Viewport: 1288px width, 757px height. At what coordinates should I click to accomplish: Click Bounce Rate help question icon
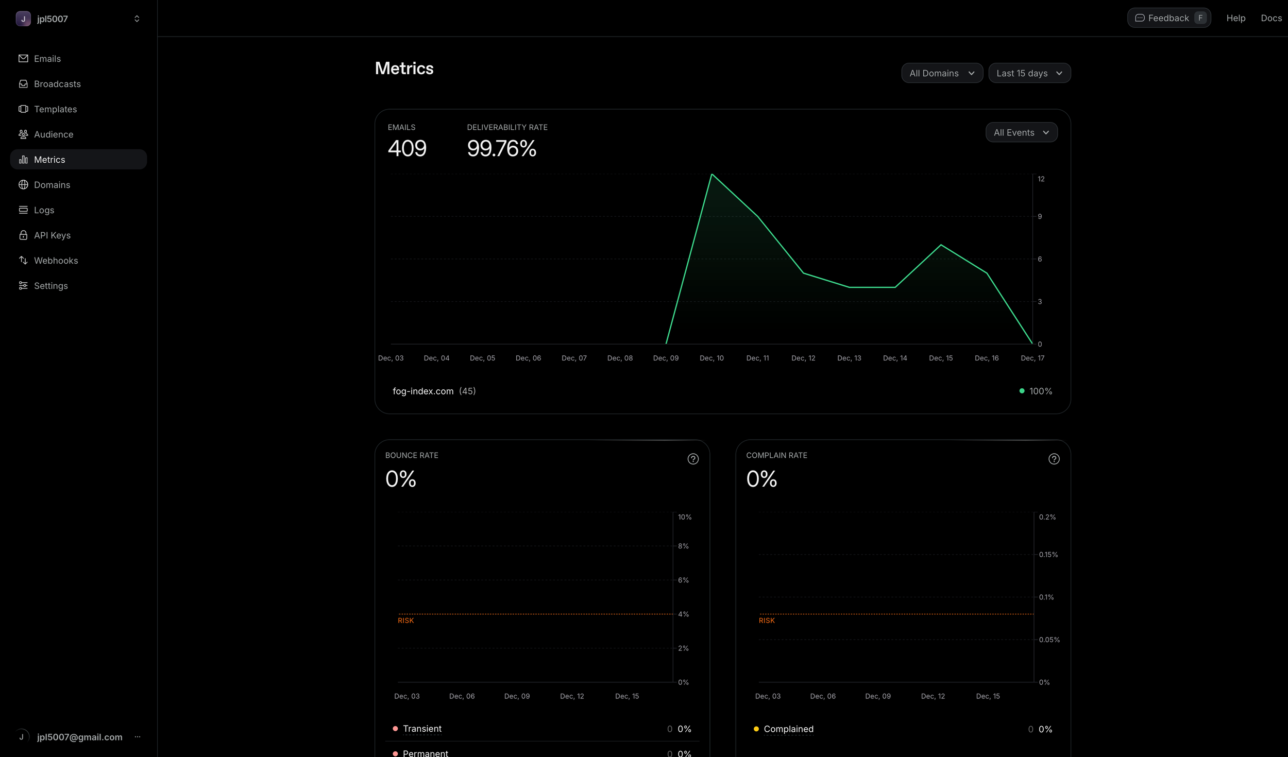[693, 459]
